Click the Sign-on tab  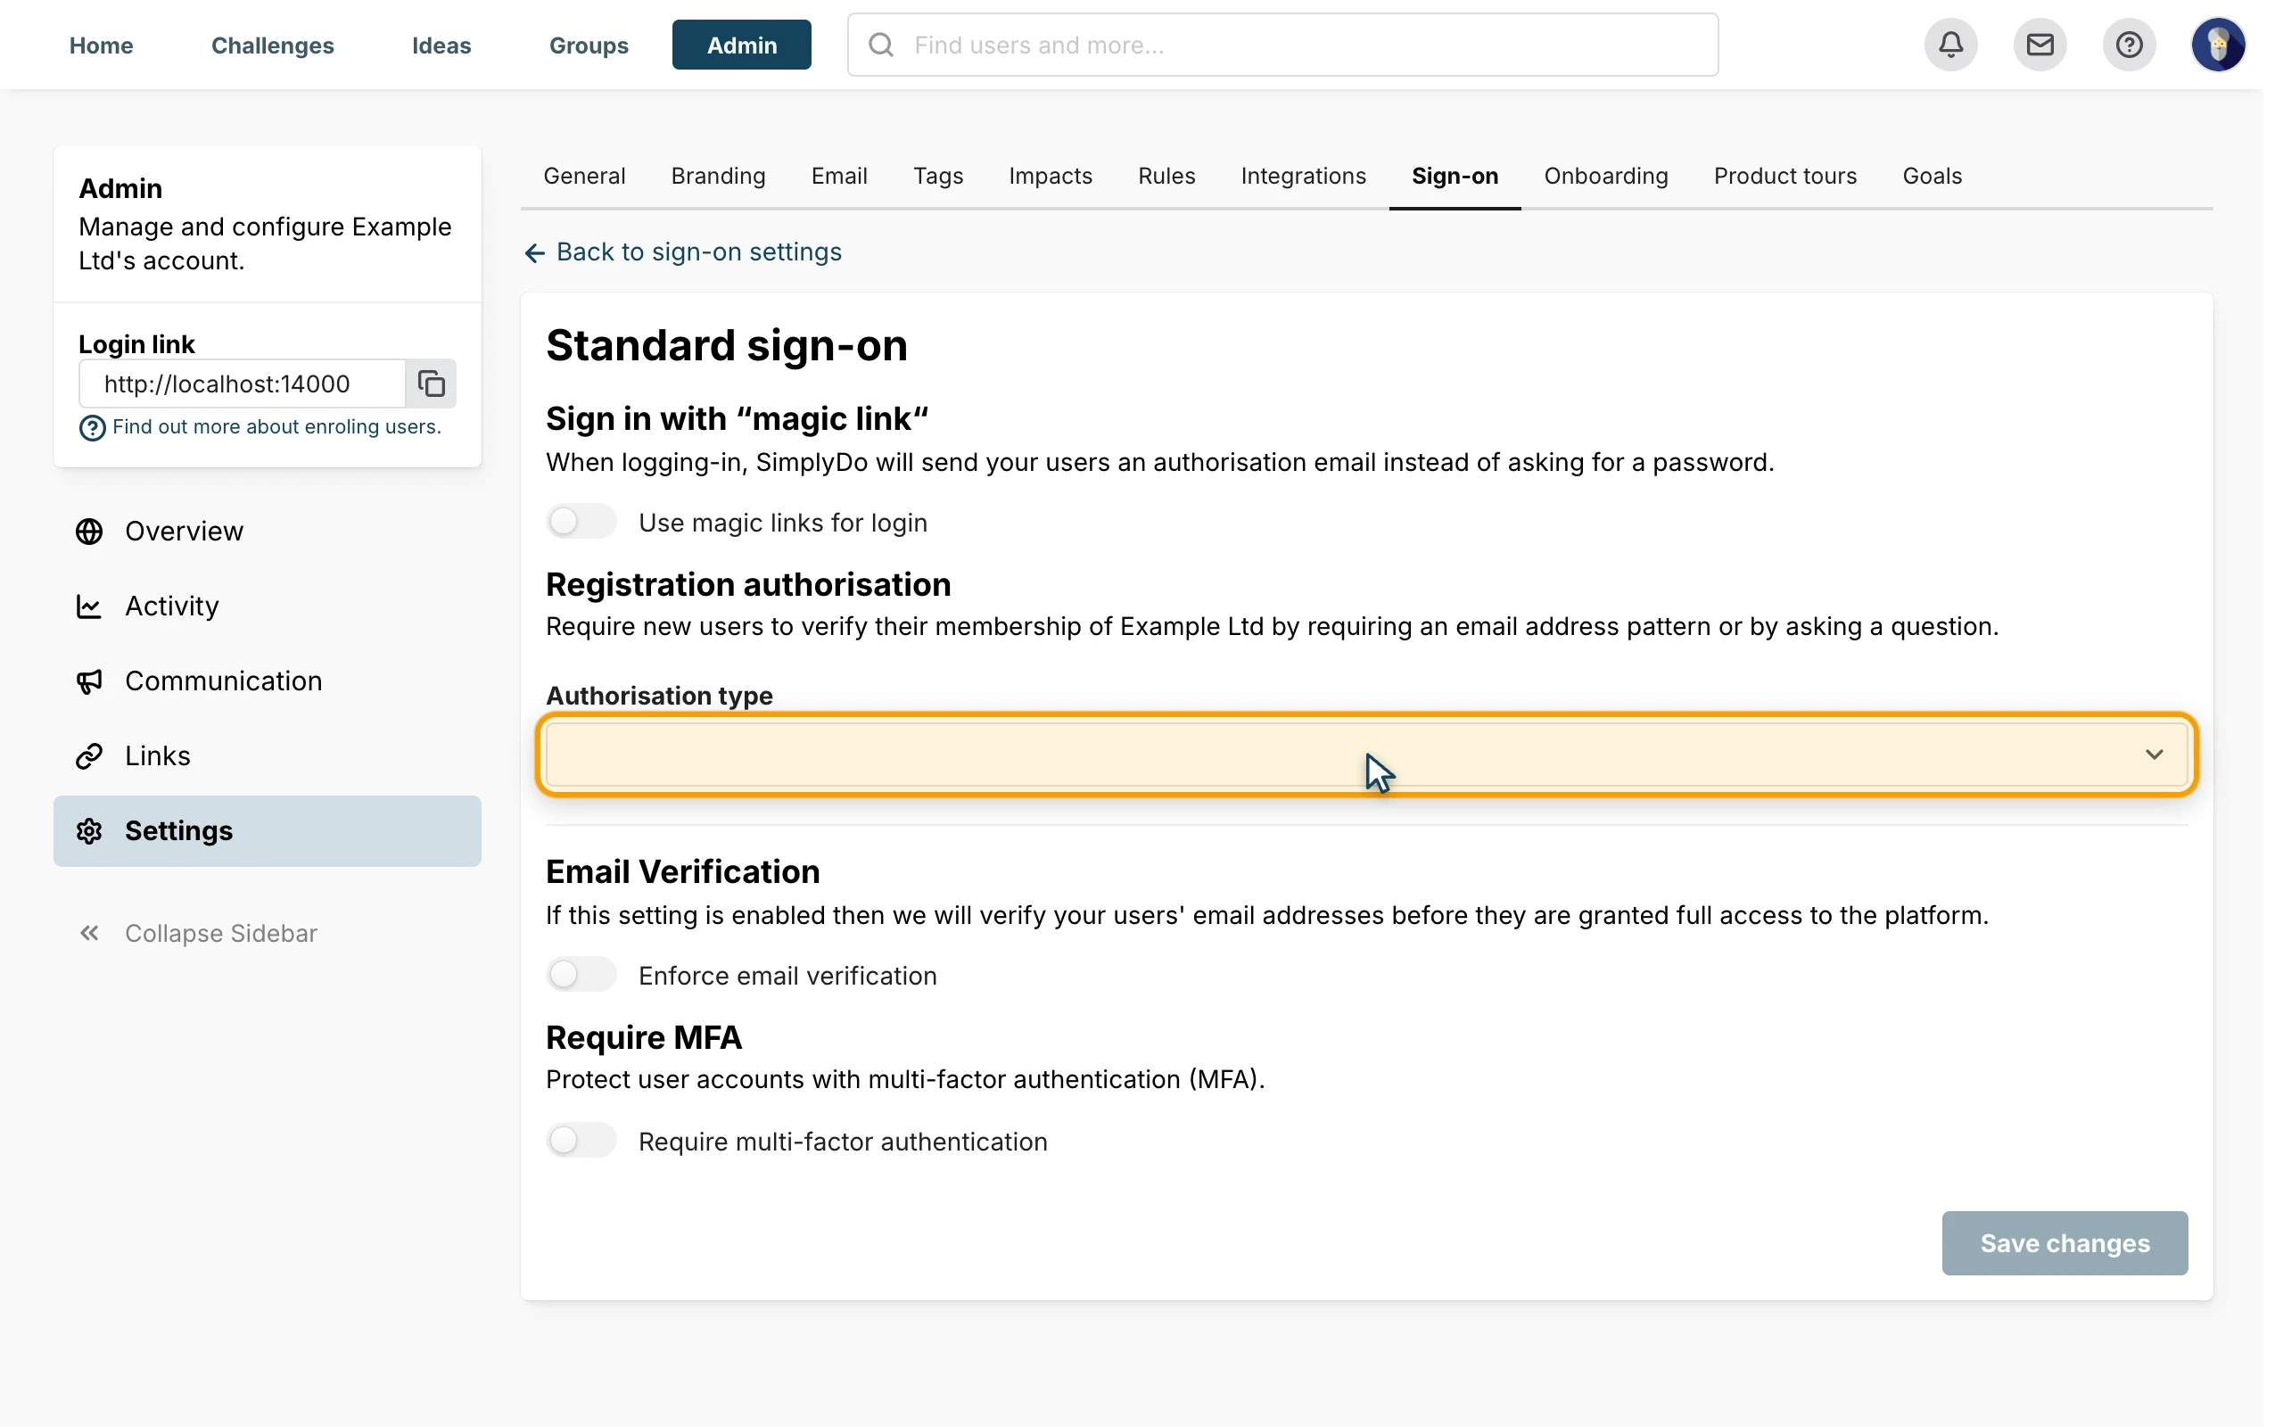[1455, 176]
